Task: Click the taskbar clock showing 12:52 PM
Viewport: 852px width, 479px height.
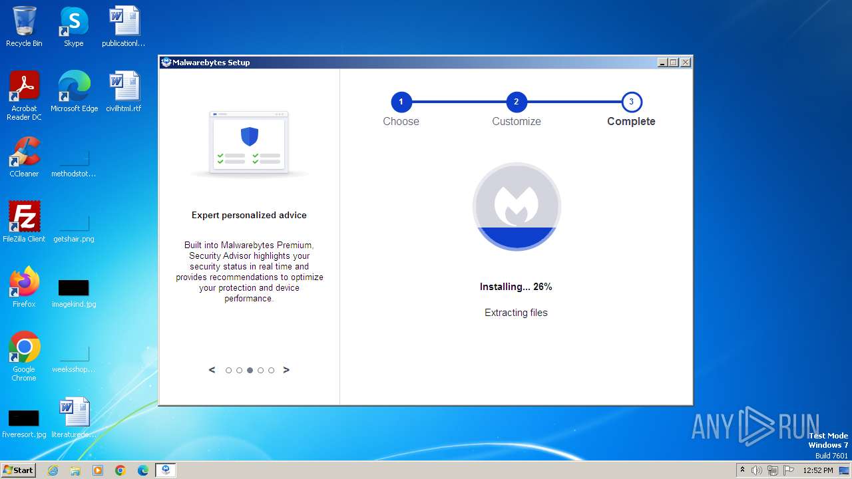Action: [817, 470]
